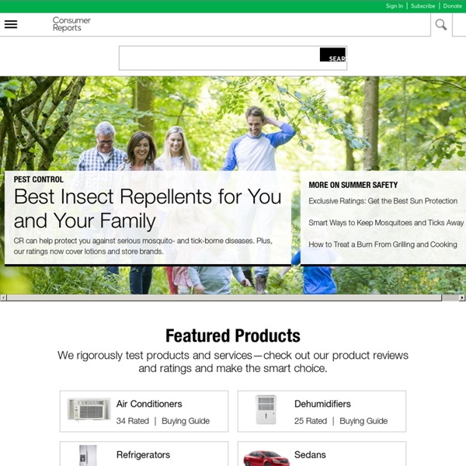Open Air Conditioners Buying Guide link

click(x=186, y=421)
